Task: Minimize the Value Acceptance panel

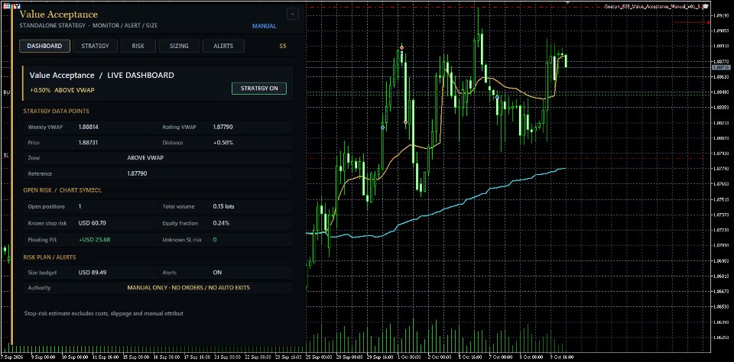Action: (x=293, y=14)
